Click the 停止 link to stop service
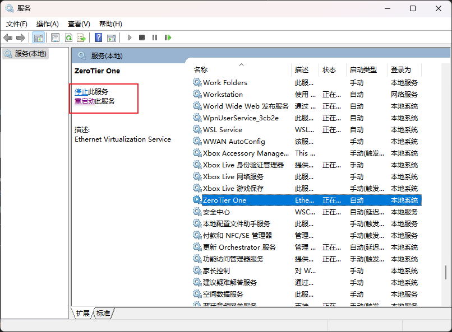 click(81, 91)
